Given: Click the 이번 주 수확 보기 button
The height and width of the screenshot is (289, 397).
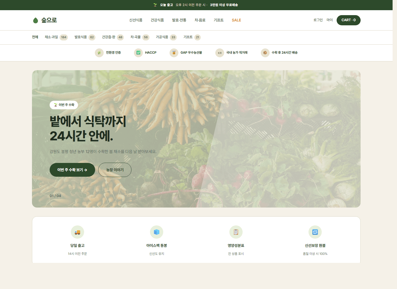Looking at the screenshot, I should coord(72,170).
